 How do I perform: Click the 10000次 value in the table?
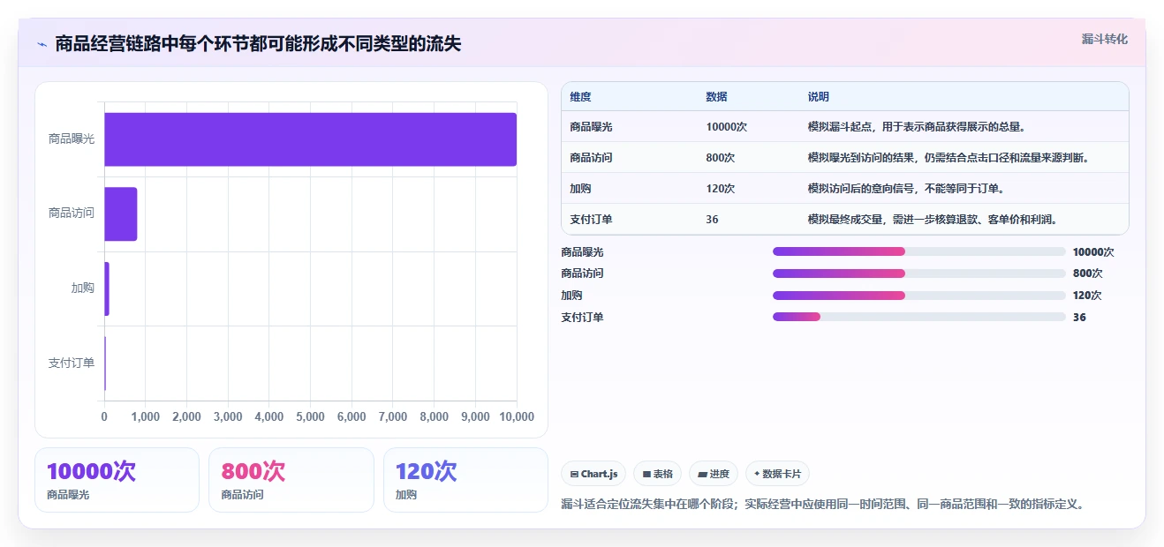pyautogui.click(x=727, y=127)
